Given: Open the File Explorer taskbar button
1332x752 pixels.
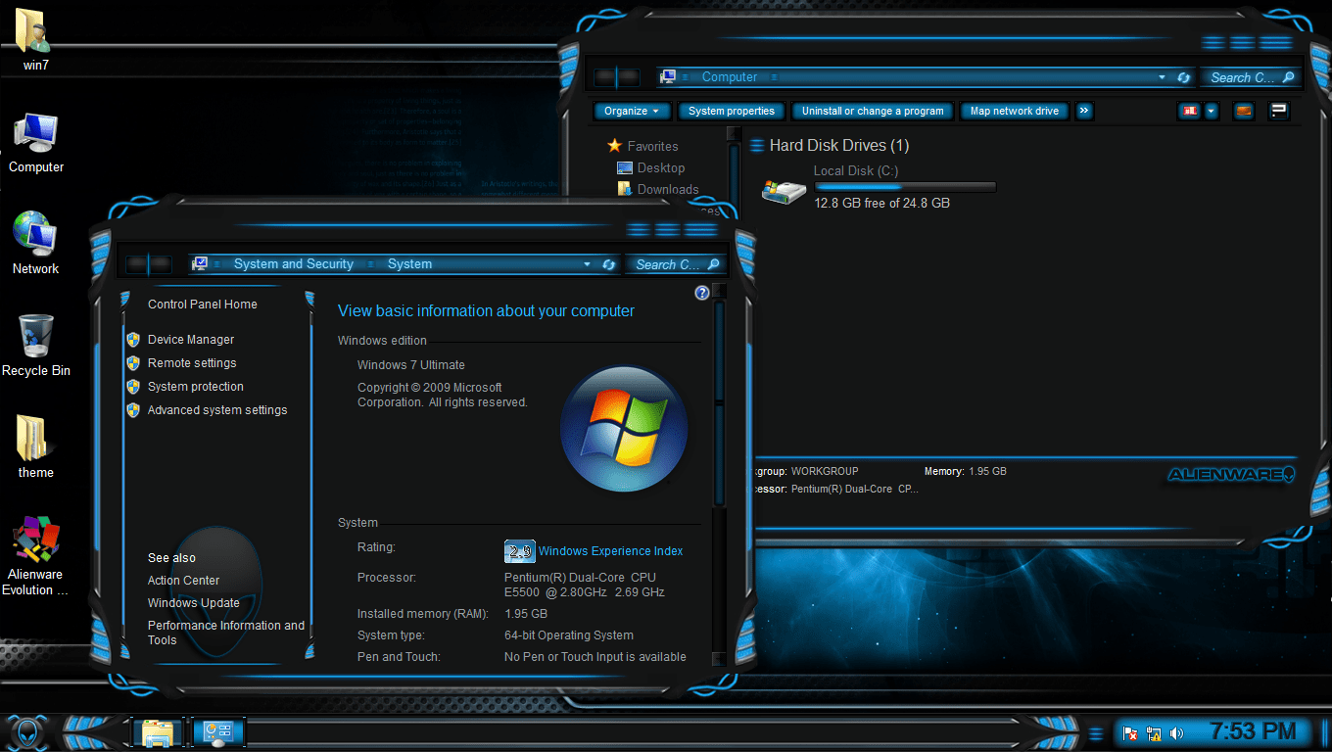Looking at the screenshot, I should [x=158, y=731].
